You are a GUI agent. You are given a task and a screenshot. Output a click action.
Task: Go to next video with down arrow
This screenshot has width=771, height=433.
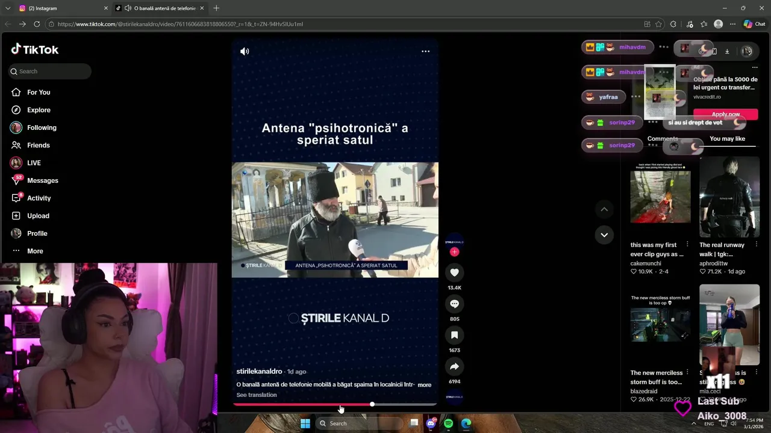[x=604, y=235]
